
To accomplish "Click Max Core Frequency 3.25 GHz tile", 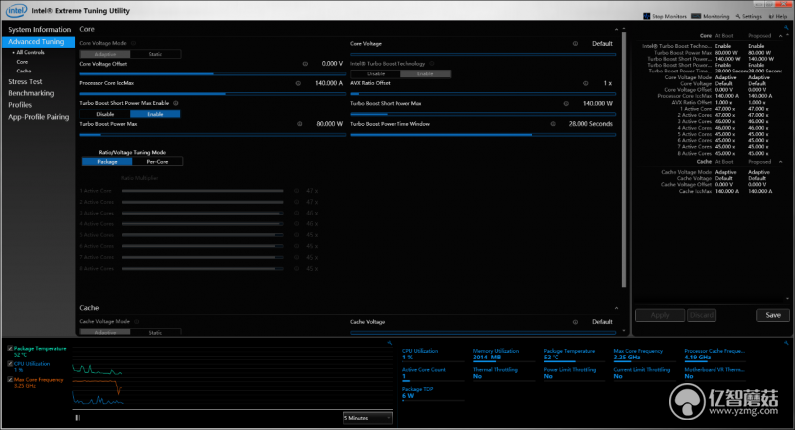I will pos(644,354).
